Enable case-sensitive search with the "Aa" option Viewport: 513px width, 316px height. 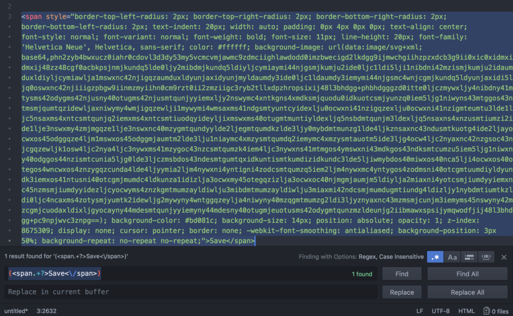(x=452, y=256)
